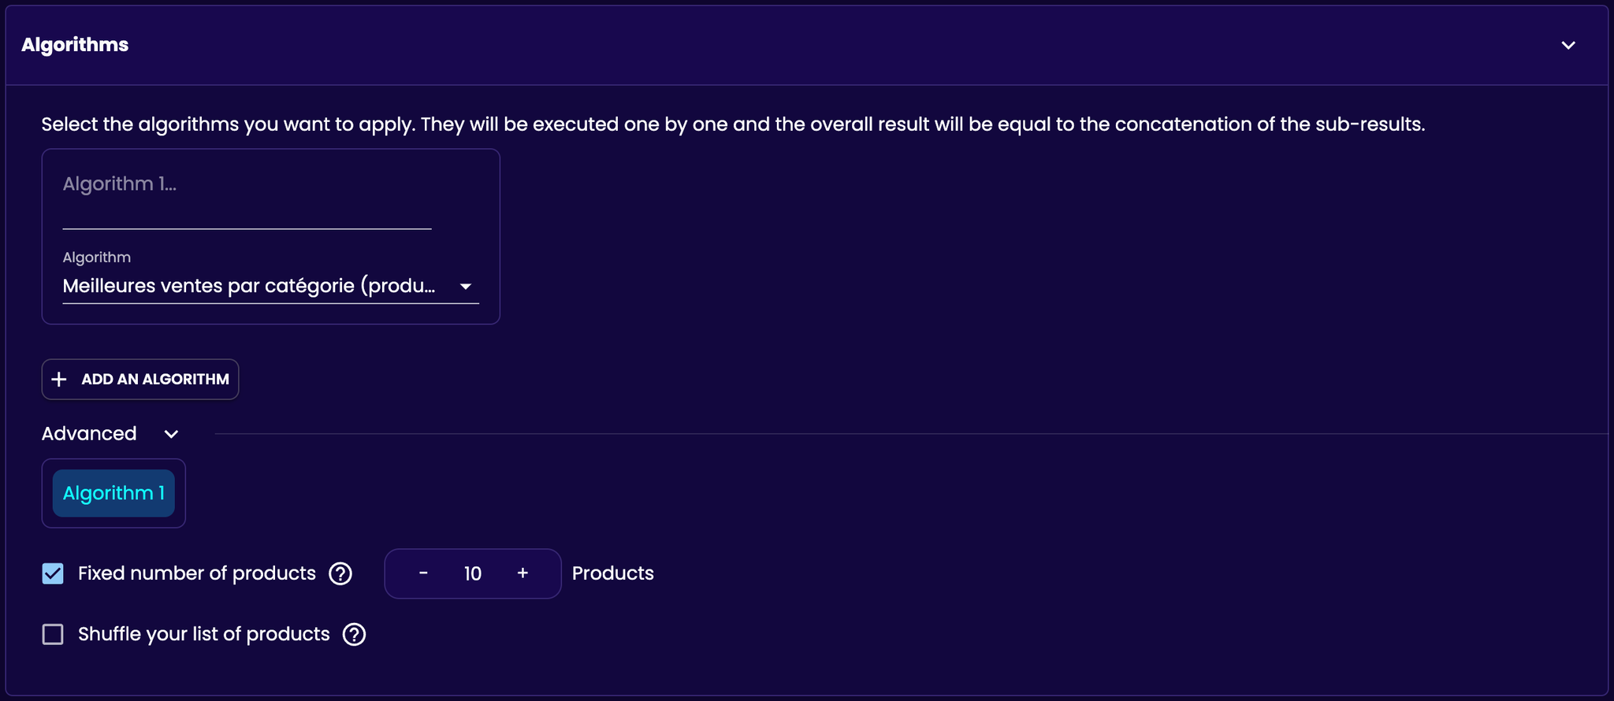The width and height of the screenshot is (1614, 701).
Task: Open help icon for Shuffle your list
Action: click(355, 634)
